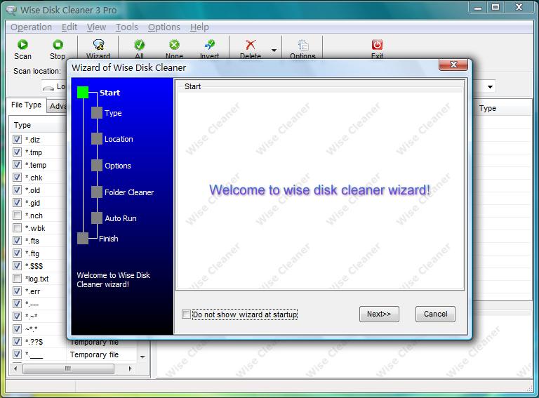Uncheck the *.err file type
The height and width of the screenshot is (398, 539).
click(17, 291)
